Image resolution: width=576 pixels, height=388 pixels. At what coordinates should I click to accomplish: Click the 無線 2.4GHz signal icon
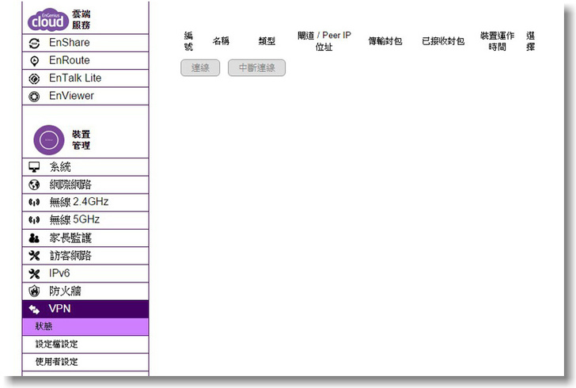tap(34, 203)
